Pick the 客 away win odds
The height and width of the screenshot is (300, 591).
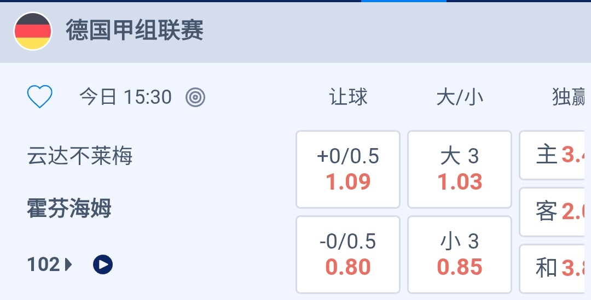click(556, 212)
